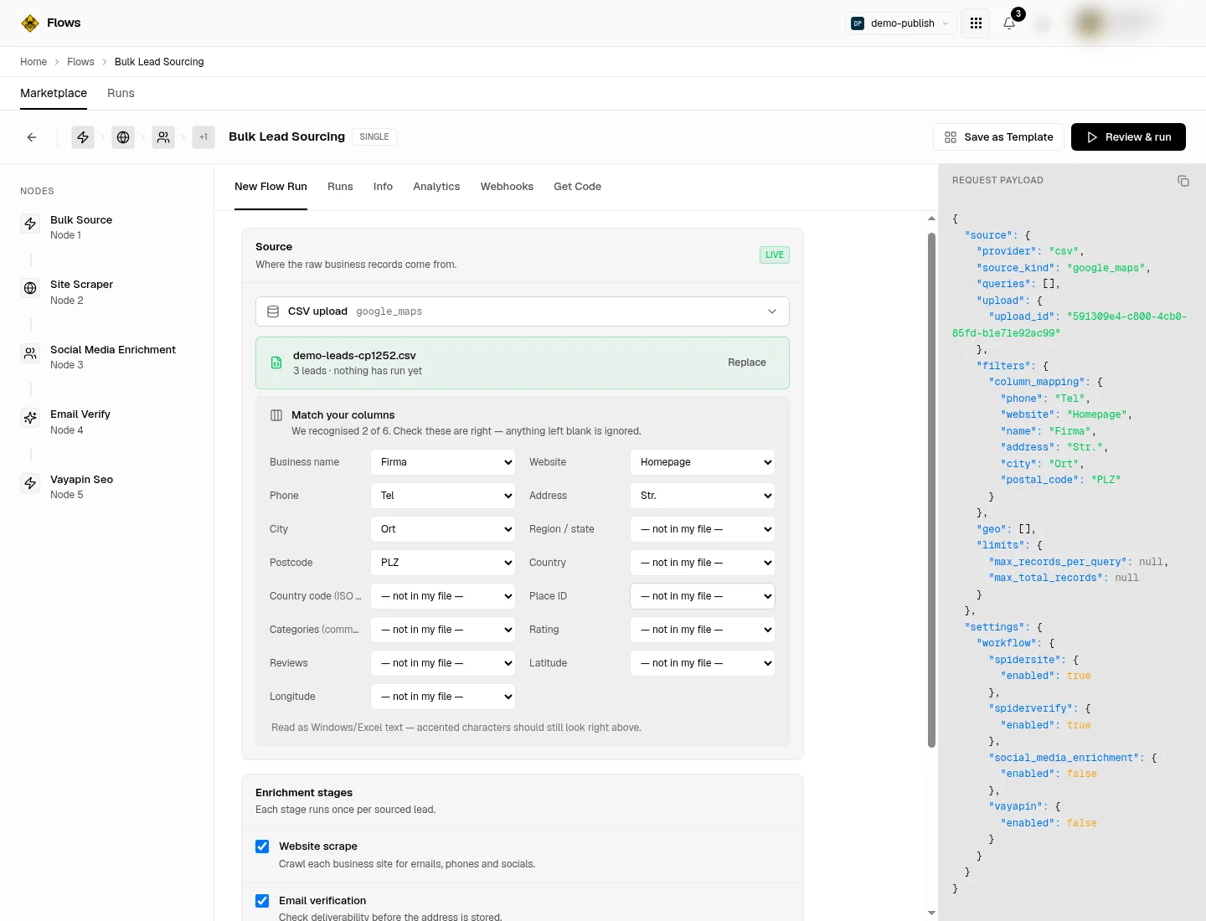Open the Reviews column dropdown
1206x921 pixels.
(443, 663)
